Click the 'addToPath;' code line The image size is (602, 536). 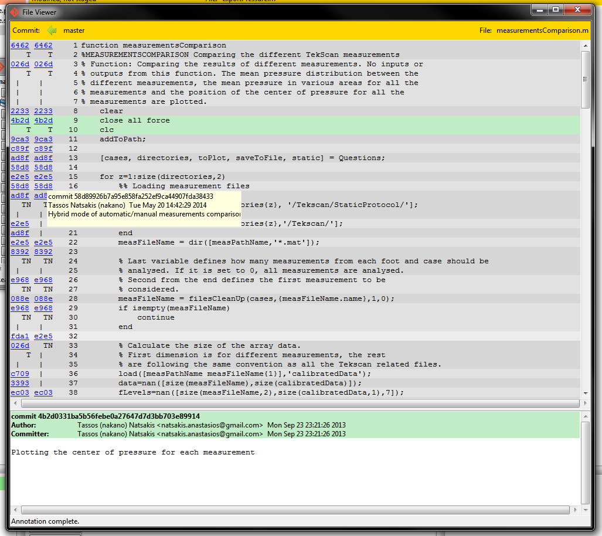123,139
